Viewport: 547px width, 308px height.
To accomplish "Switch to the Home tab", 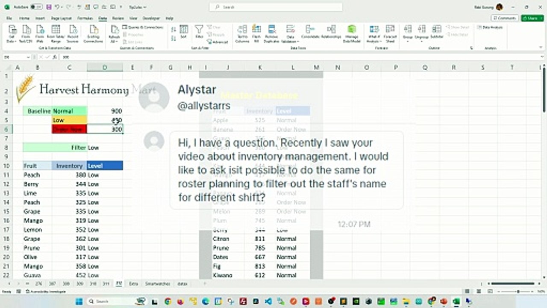I will [24, 18].
